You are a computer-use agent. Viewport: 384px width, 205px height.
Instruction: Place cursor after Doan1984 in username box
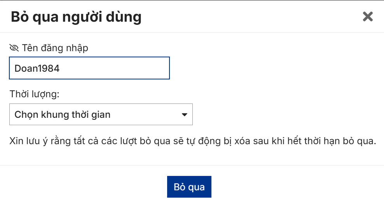pyautogui.click(x=61, y=68)
